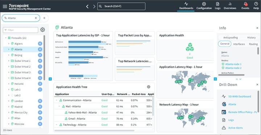The image size is (261, 135).
Task: Close the Atlanta dashboard tab
Action: [36, 18]
